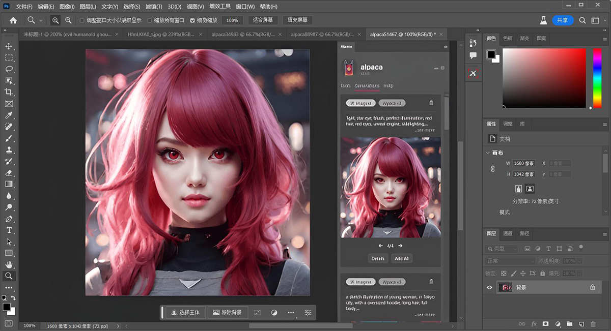
Task: Select the Lasso tool
Action: 9,69
